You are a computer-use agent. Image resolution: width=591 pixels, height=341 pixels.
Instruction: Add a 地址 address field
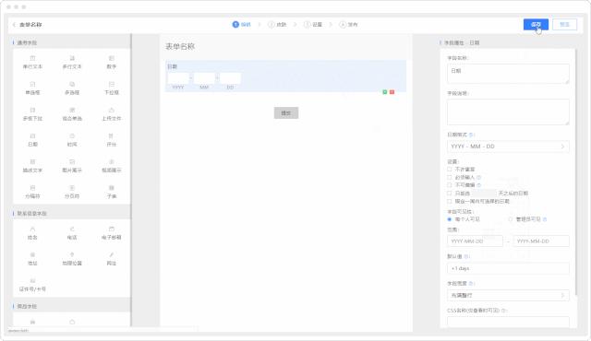point(33,259)
